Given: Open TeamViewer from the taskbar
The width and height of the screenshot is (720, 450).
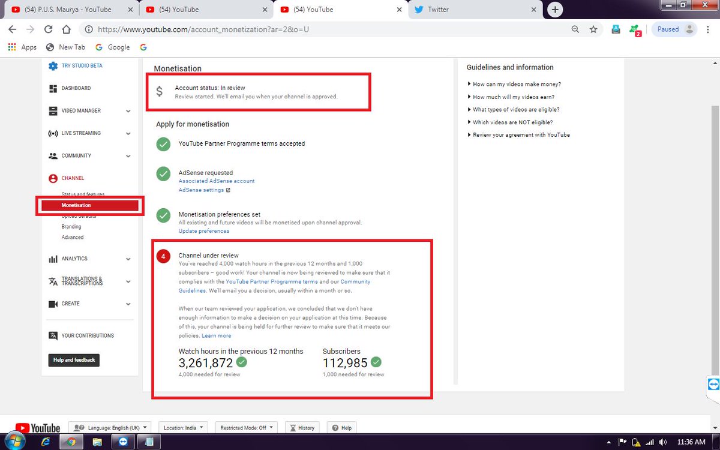Looking at the screenshot, I should (x=123, y=442).
